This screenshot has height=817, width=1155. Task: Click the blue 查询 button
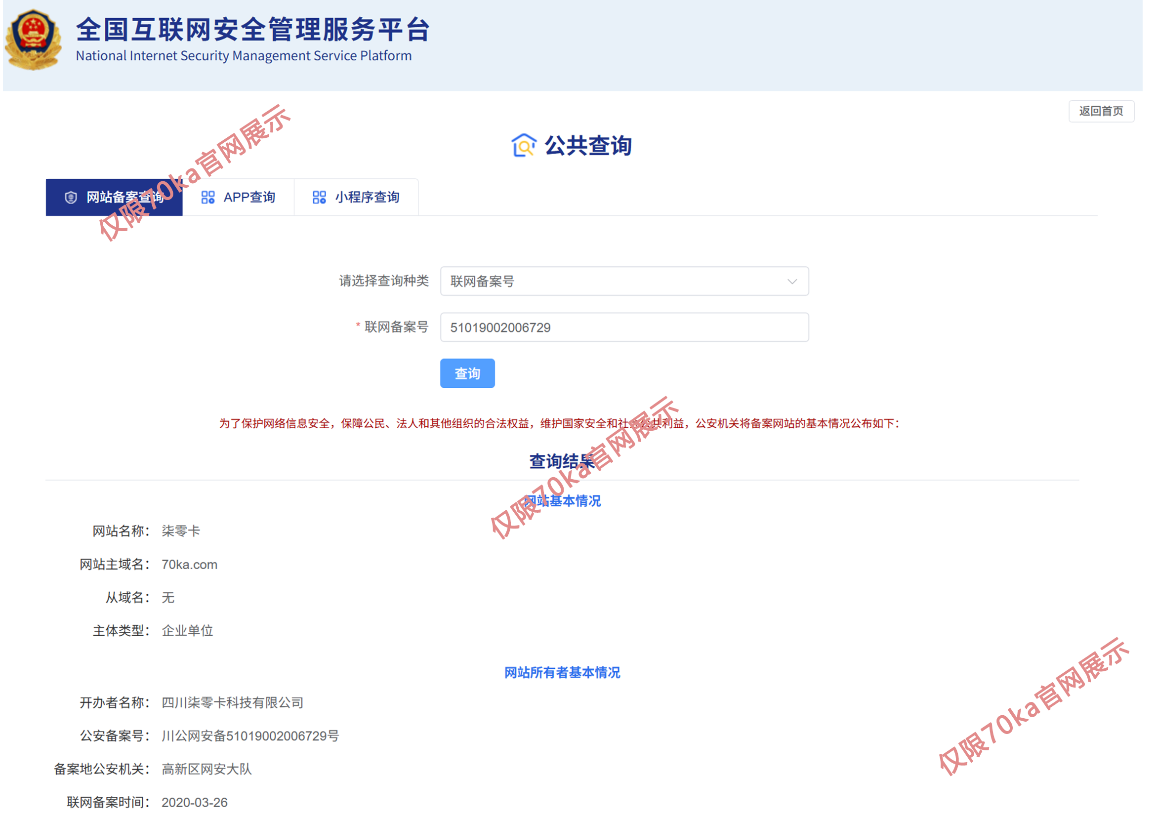point(467,374)
